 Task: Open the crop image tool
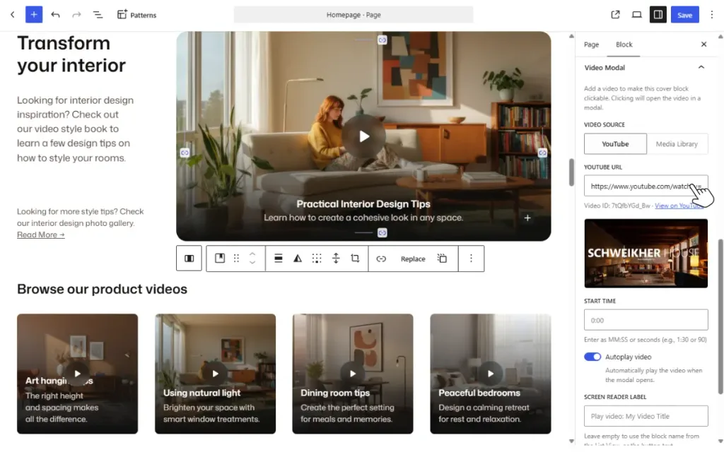pos(355,258)
